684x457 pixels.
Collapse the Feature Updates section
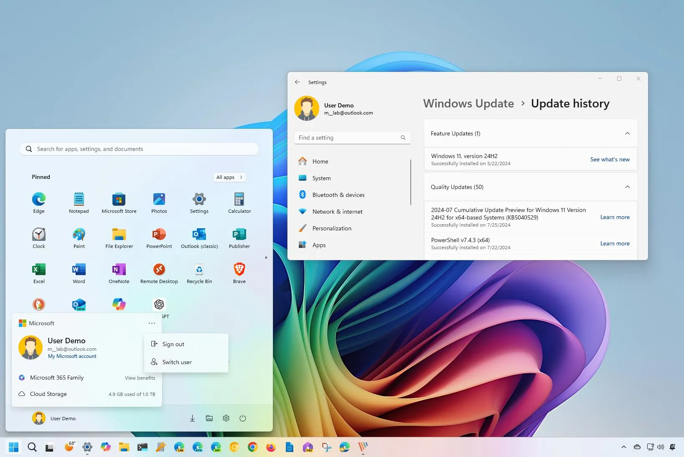click(627, 133)
